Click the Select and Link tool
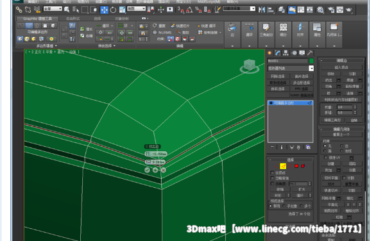387x241 pixels. [19, 10]
